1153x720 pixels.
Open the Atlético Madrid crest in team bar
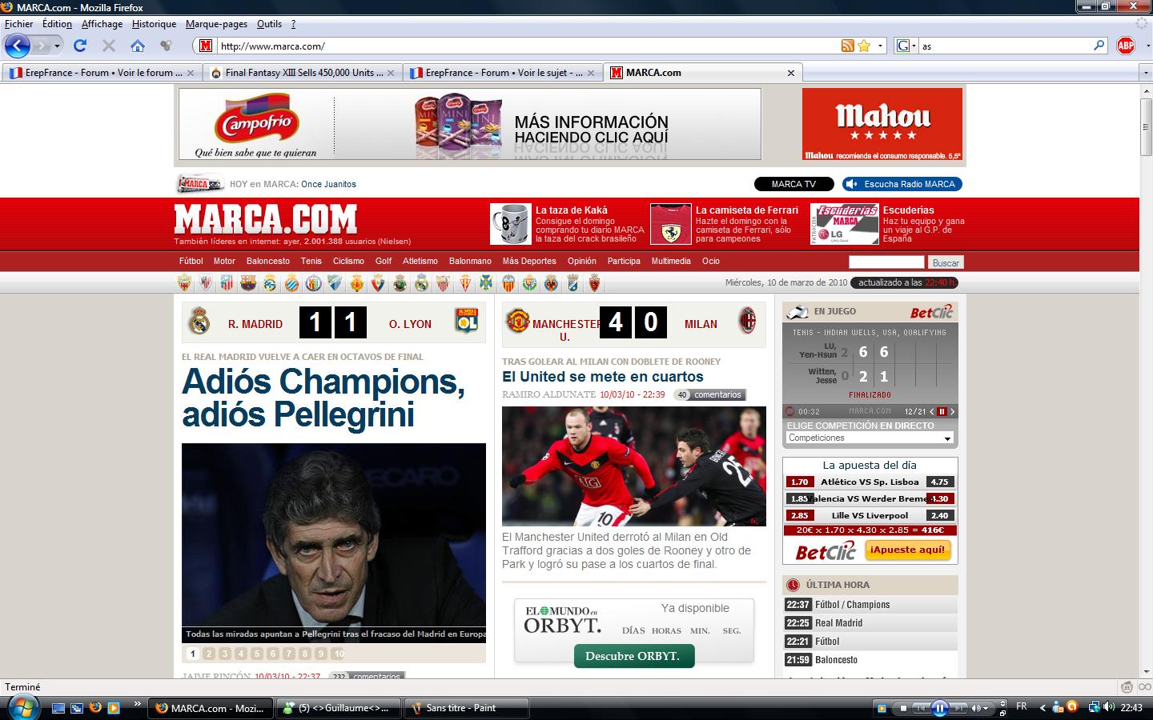227,283
